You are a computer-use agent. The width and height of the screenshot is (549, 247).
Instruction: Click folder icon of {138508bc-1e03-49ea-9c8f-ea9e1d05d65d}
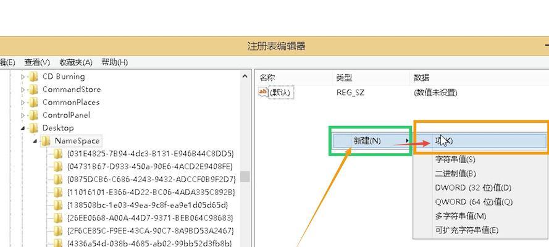[x=58, y=205]
